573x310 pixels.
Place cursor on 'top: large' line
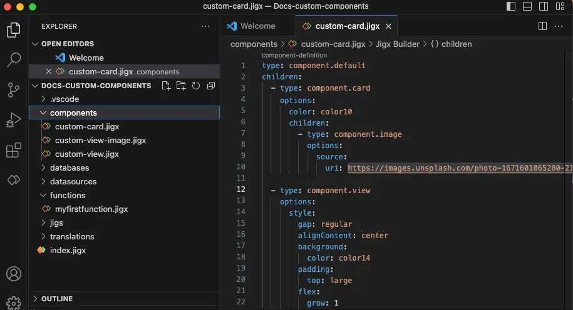[x=329, y=281]
